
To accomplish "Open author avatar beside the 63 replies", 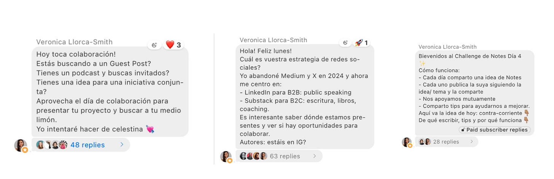I will click(x=226, y=157).
